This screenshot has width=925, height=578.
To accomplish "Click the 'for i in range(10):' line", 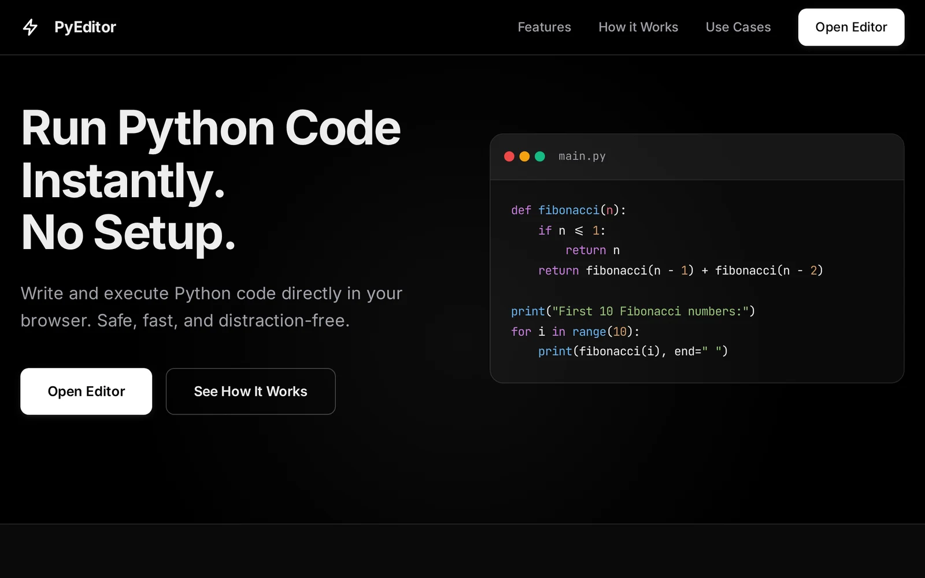I will 575,332.
